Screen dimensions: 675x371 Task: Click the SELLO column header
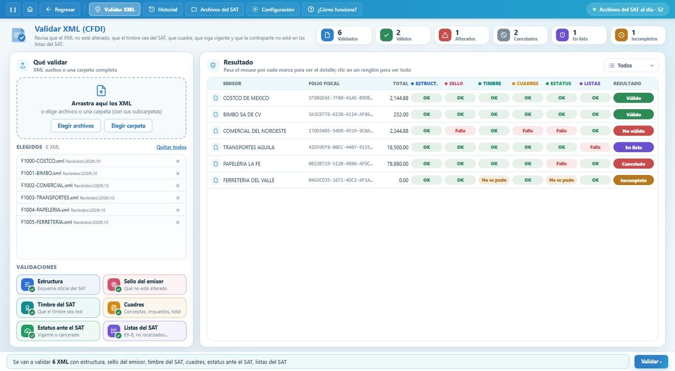pos(454,84)
